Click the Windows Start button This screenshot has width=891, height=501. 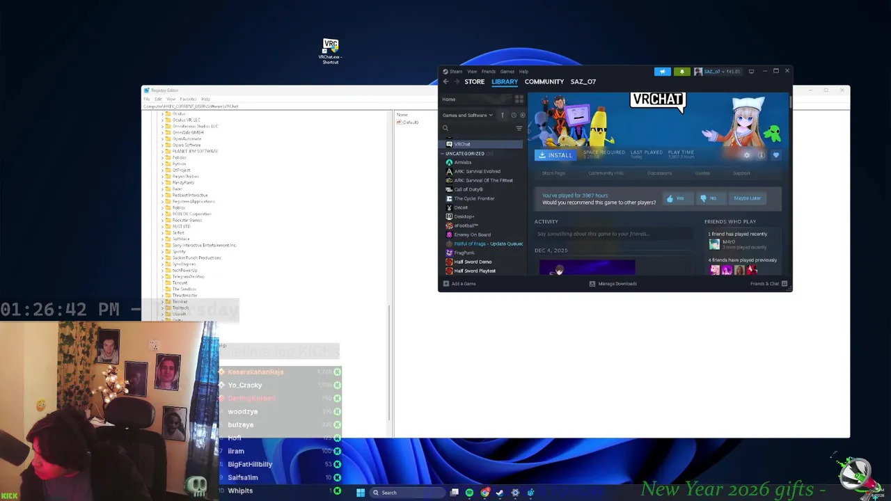click(361, 493)
